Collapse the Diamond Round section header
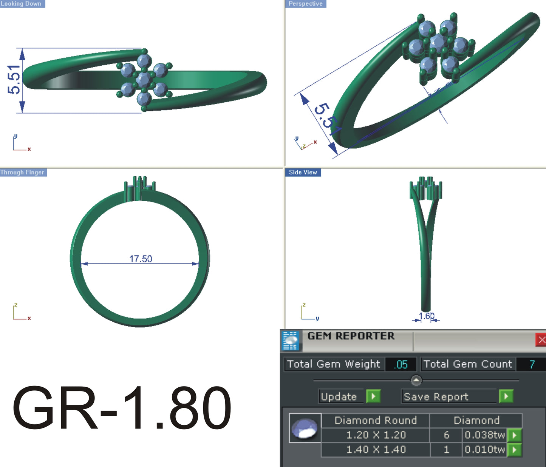This screenshot has height=467, width=546. tap(376, 420)
